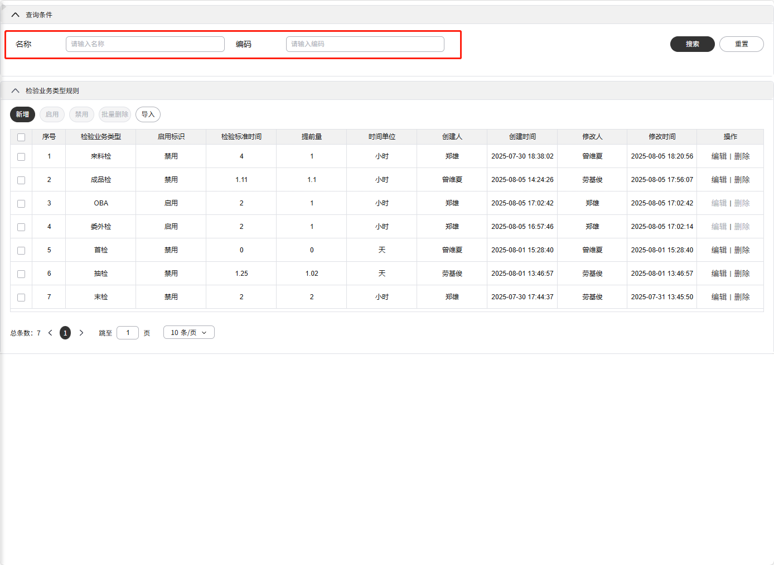Tick the checkbox for 末检 row

[x=21, y=298]
